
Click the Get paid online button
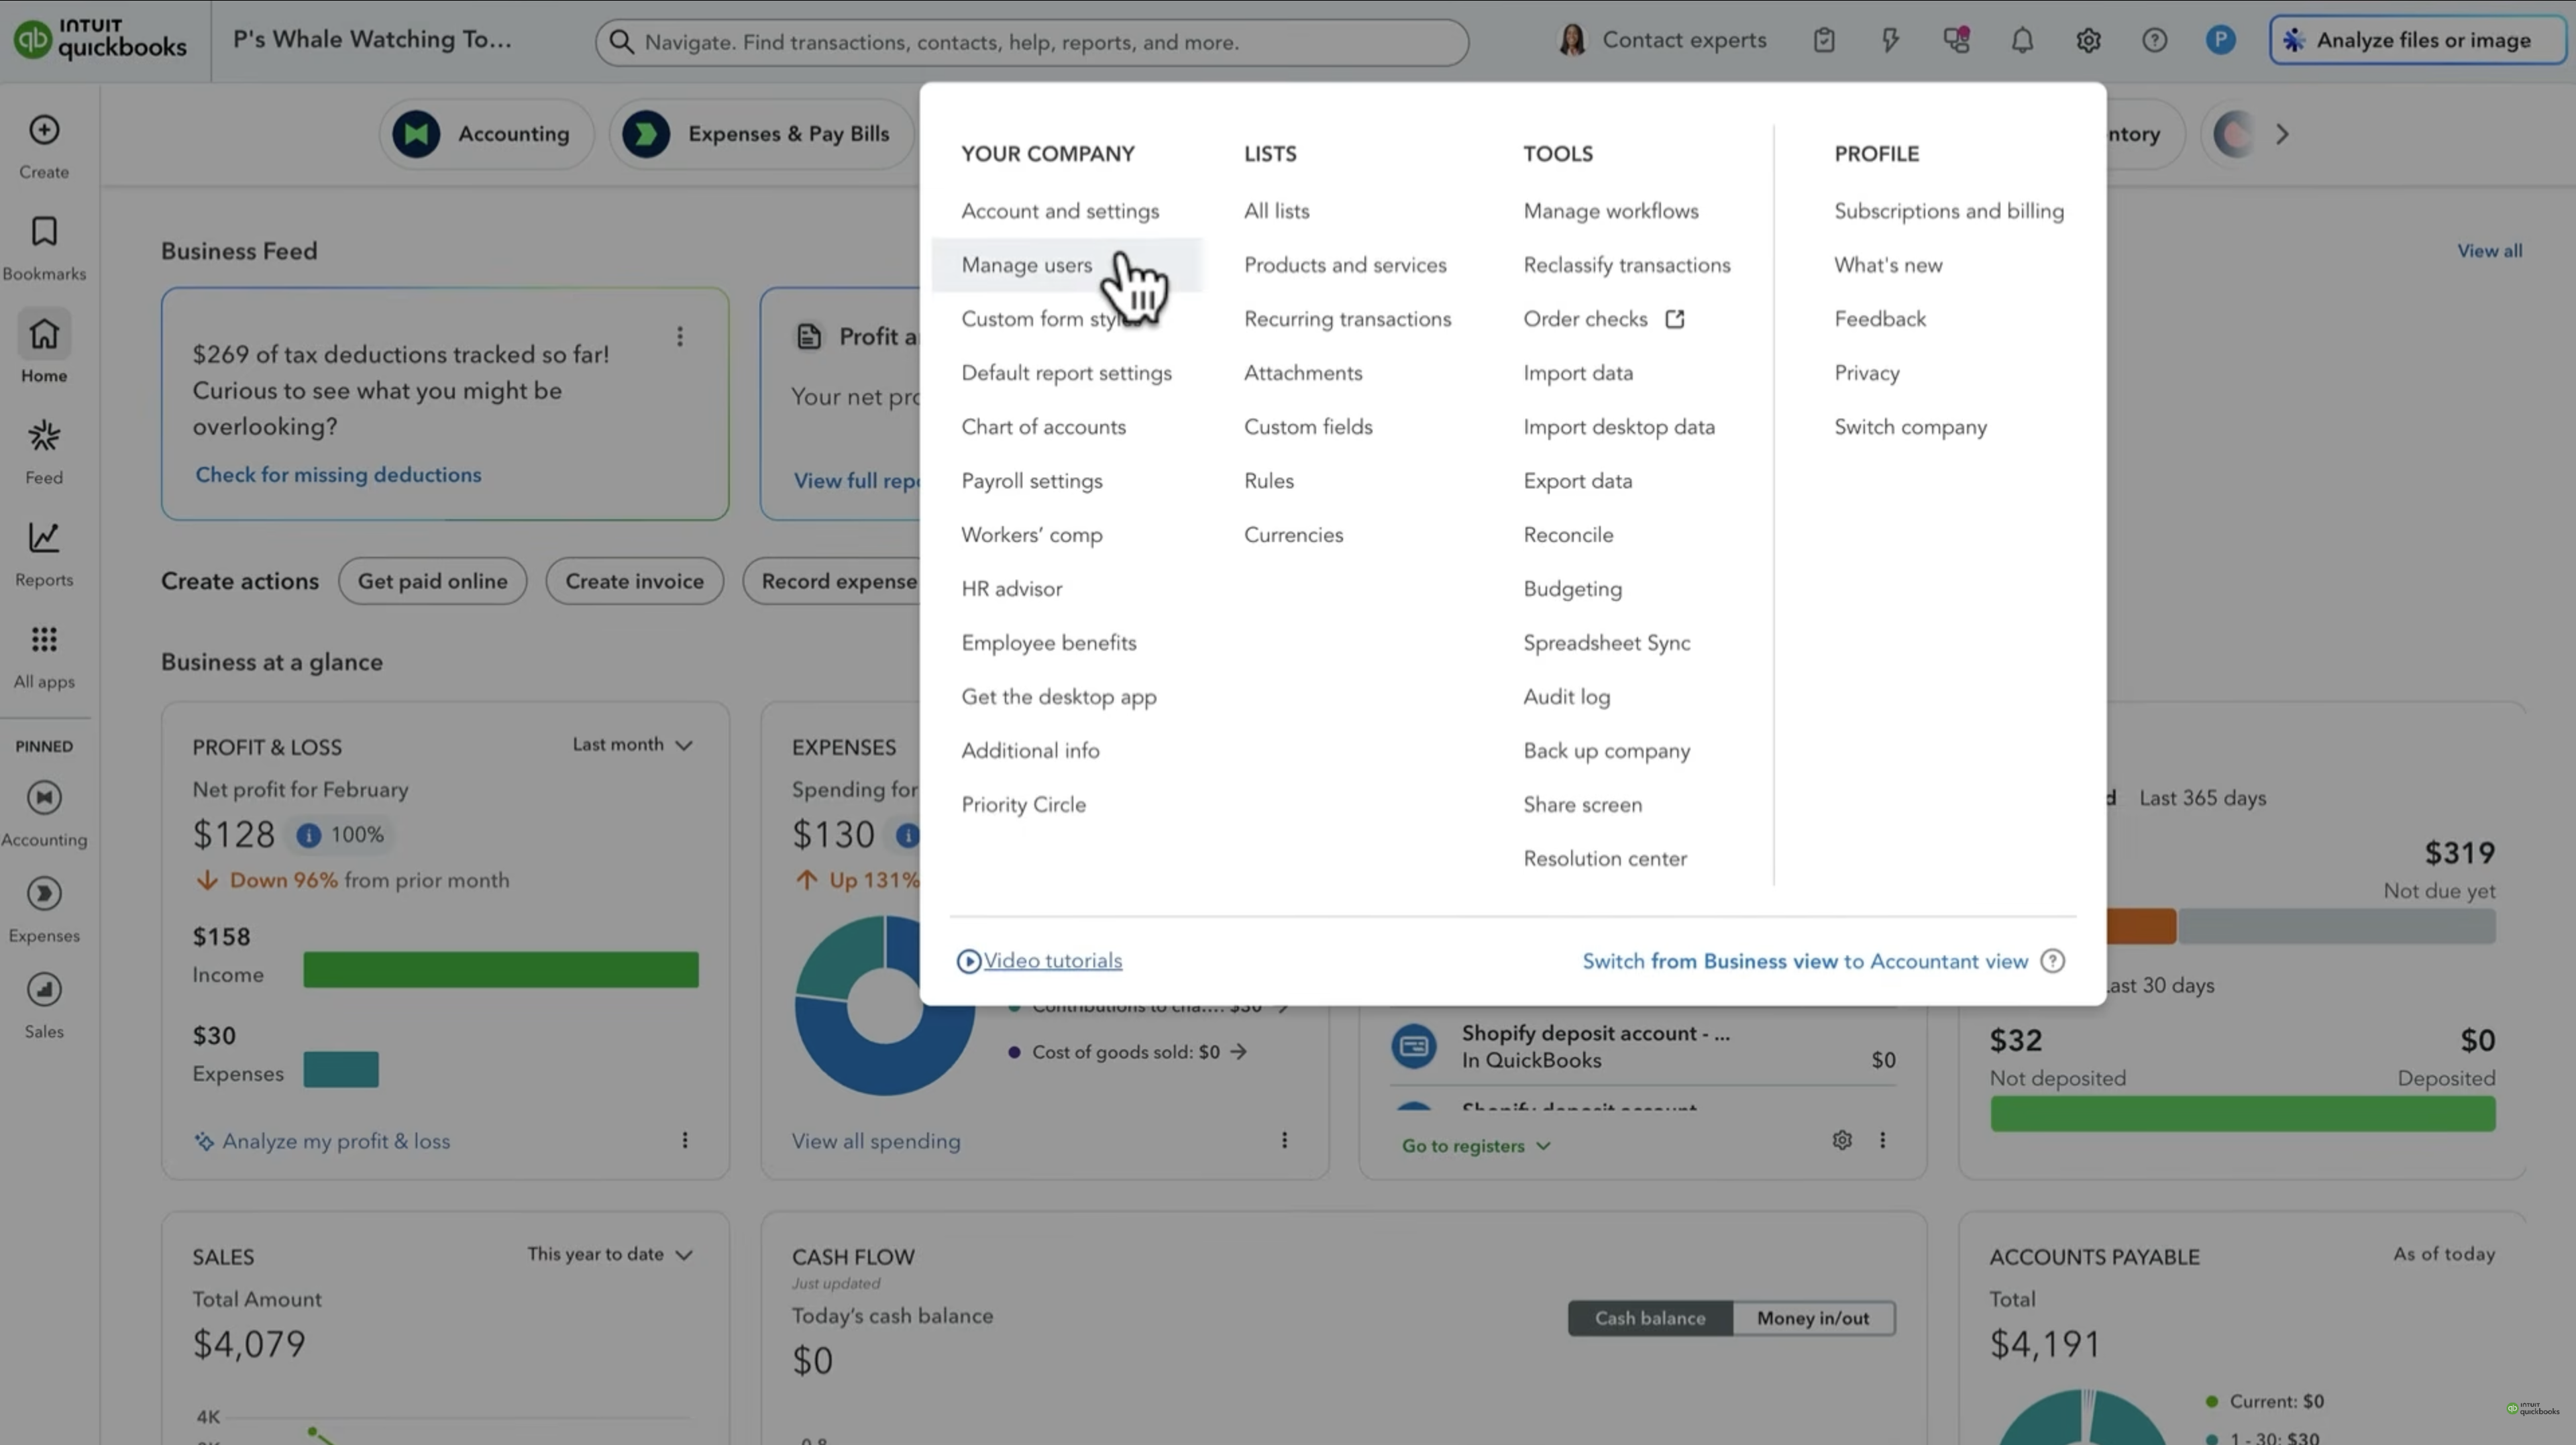432,581
